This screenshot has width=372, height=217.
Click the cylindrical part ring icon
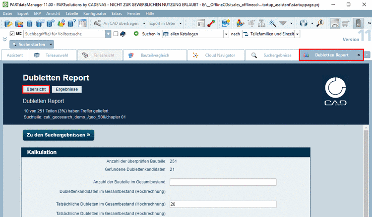[x=304, y=23]
